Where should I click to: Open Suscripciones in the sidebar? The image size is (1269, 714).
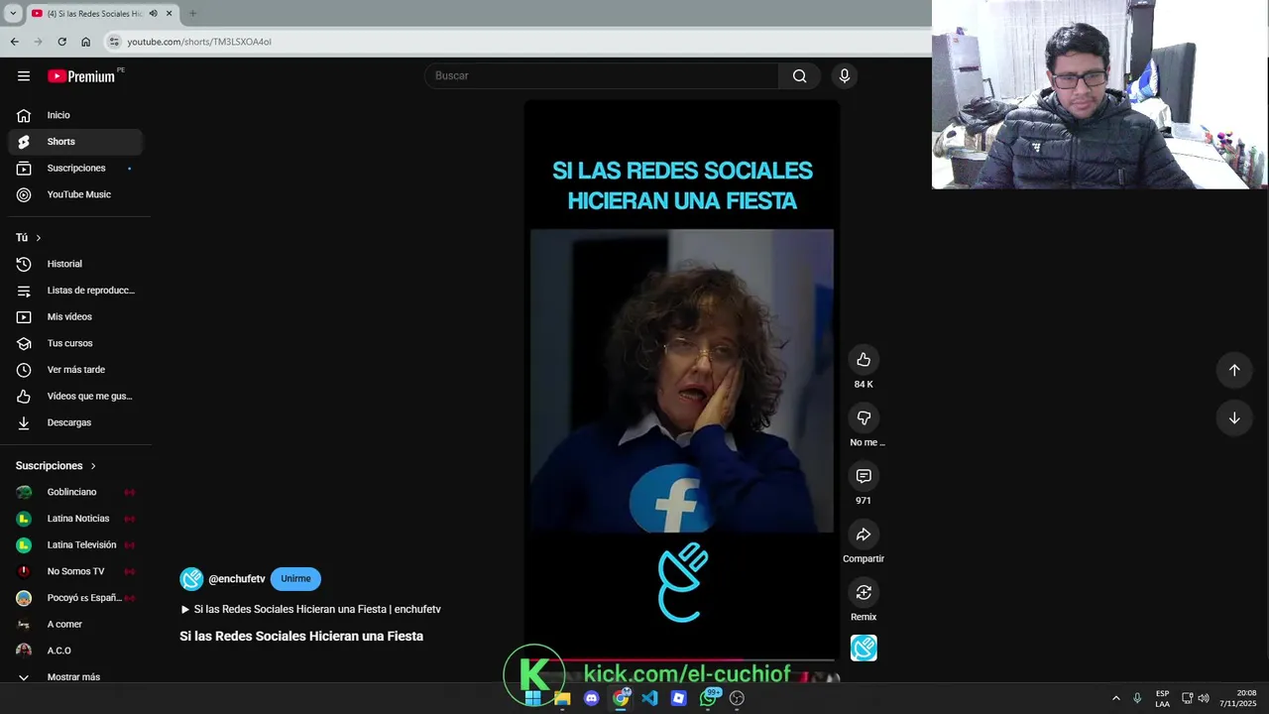75,169
